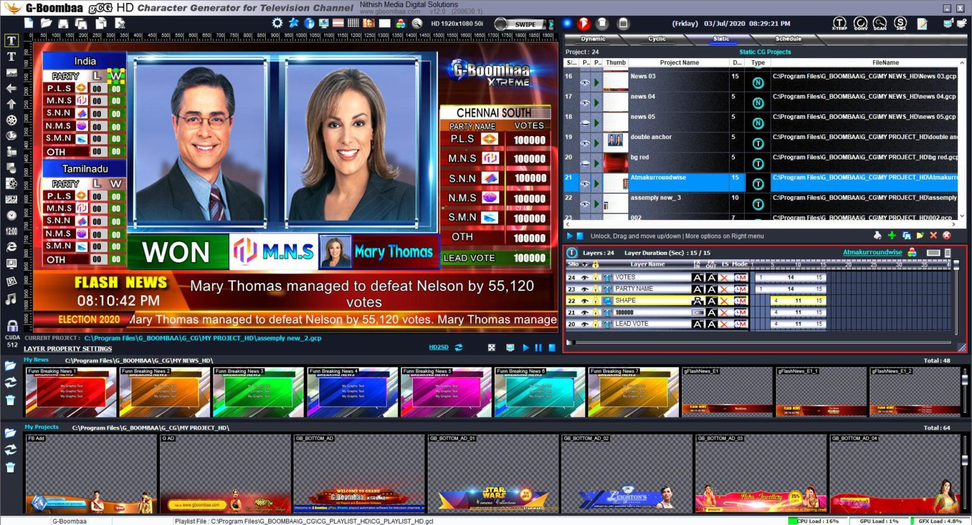This screenshot has height=525, width=972.
Task: Click the SMS icon at top right
Action: pyautogui.click(x=900, y=23)
